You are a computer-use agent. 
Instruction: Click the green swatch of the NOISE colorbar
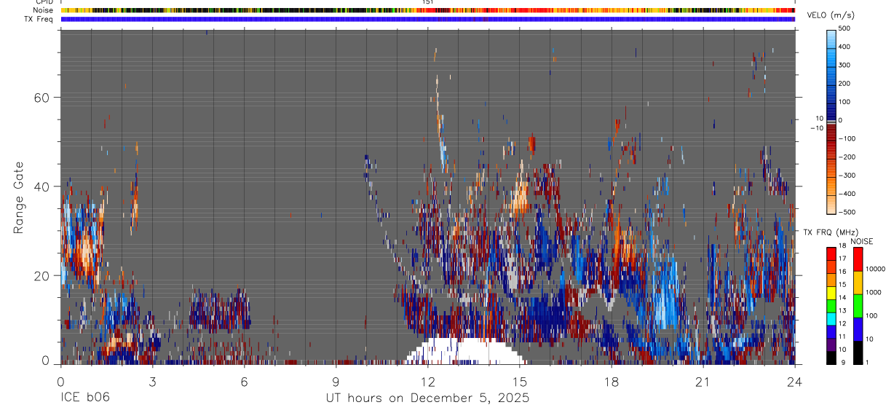pyautogui.click(x=858, y=306)
